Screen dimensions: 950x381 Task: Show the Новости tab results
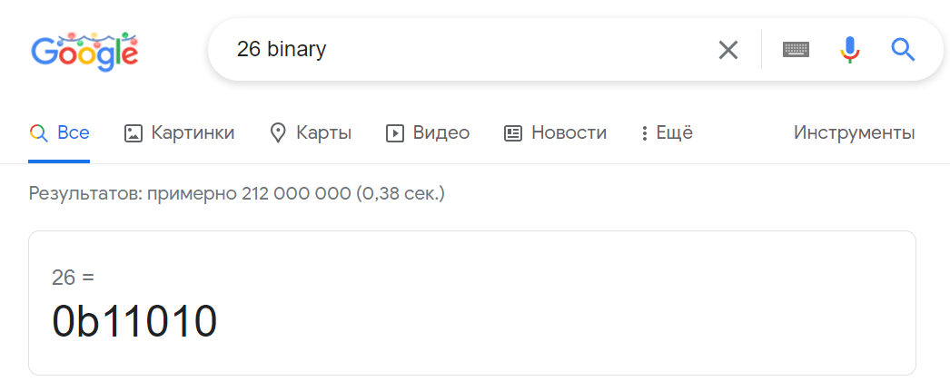click(x=556, y=133)
